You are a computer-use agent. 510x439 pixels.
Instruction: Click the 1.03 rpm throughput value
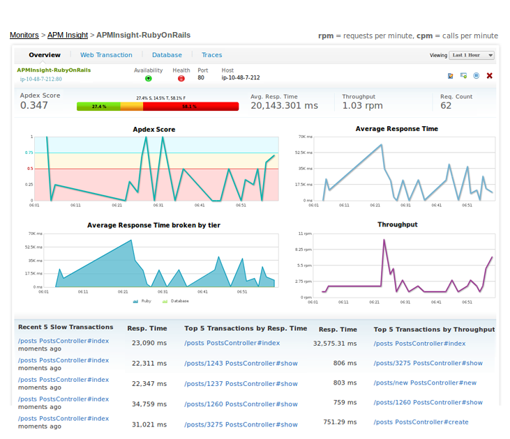coord(362,106)
